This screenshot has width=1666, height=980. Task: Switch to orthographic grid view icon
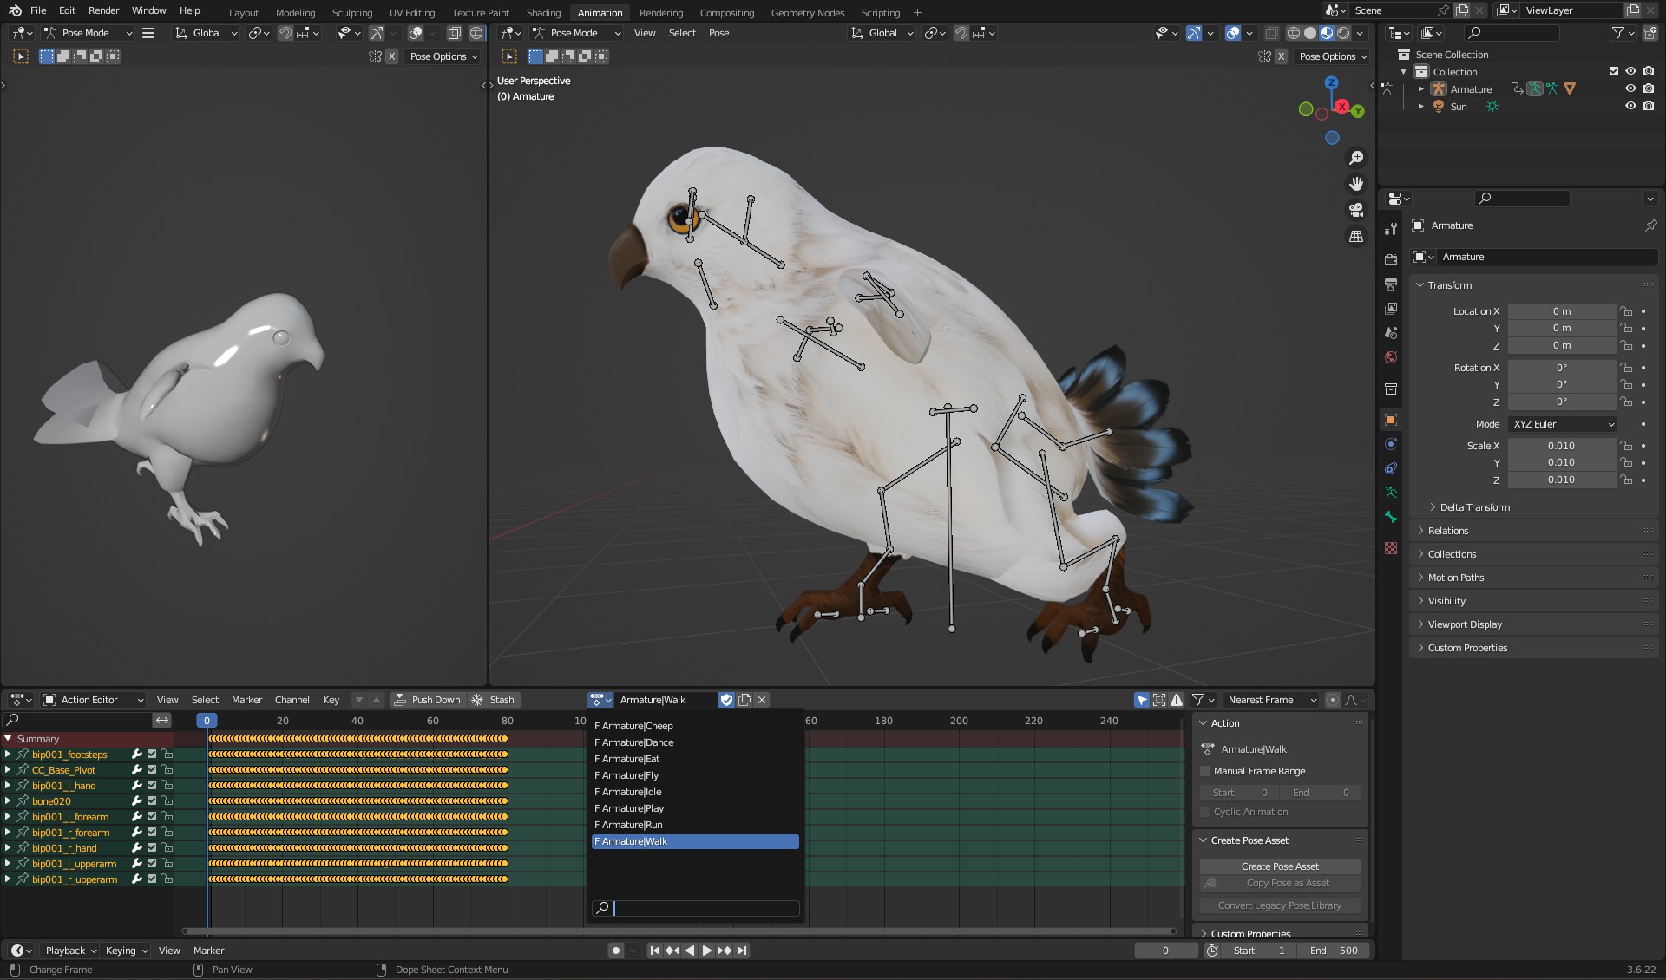pos(1355,236)
